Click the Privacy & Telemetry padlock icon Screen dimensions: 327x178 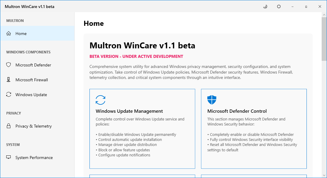[9, 126]
